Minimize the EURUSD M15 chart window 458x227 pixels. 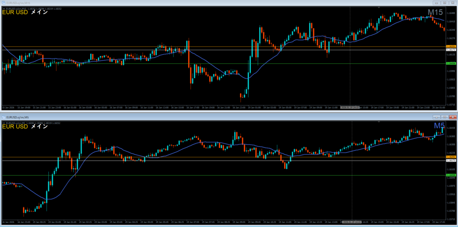437,3
